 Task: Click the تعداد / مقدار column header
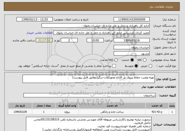coord(44,106)
